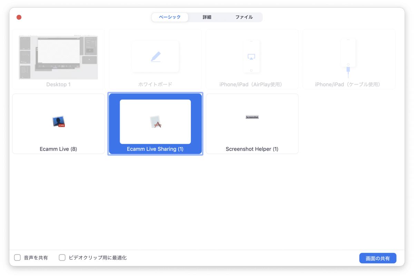Click the iPhone/iPad（ケーブル使用） label
This screenshot has width=414, height=277.
pyautogui.click(x=348, y=84)
